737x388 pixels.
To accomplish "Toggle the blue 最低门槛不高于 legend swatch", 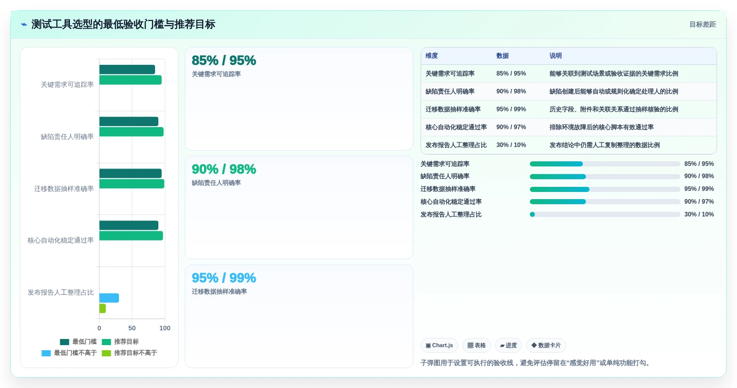I will click(46, 353).
